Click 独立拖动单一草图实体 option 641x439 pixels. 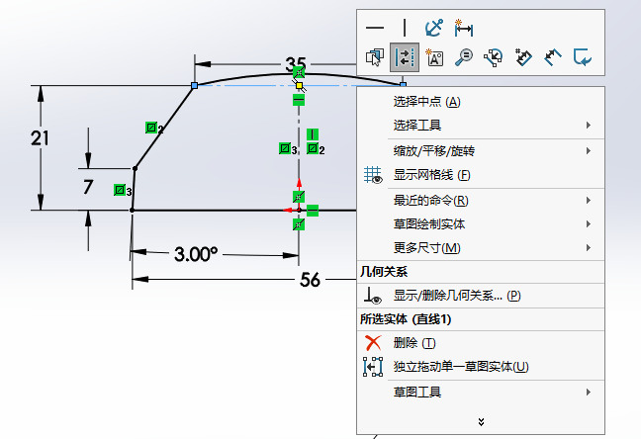(460, 367)
